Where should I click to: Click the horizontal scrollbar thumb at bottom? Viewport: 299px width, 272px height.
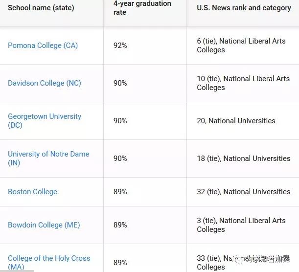(17, 271)
